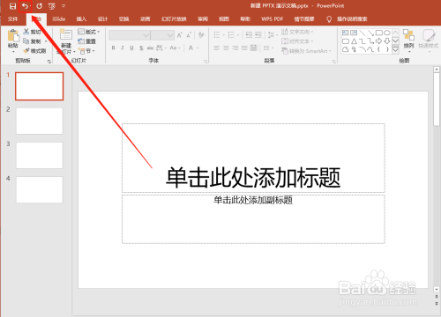The image size is (441, 317).
Task: Click Convert to SmartArt button
Action: (x=306, y=51)
